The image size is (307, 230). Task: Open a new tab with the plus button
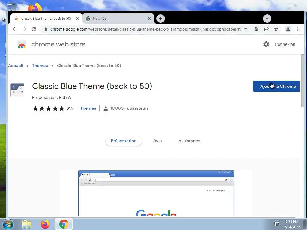coord(161,19)
